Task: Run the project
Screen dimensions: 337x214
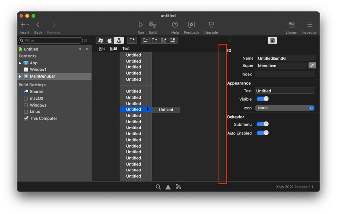Action: tap(141, 25)
